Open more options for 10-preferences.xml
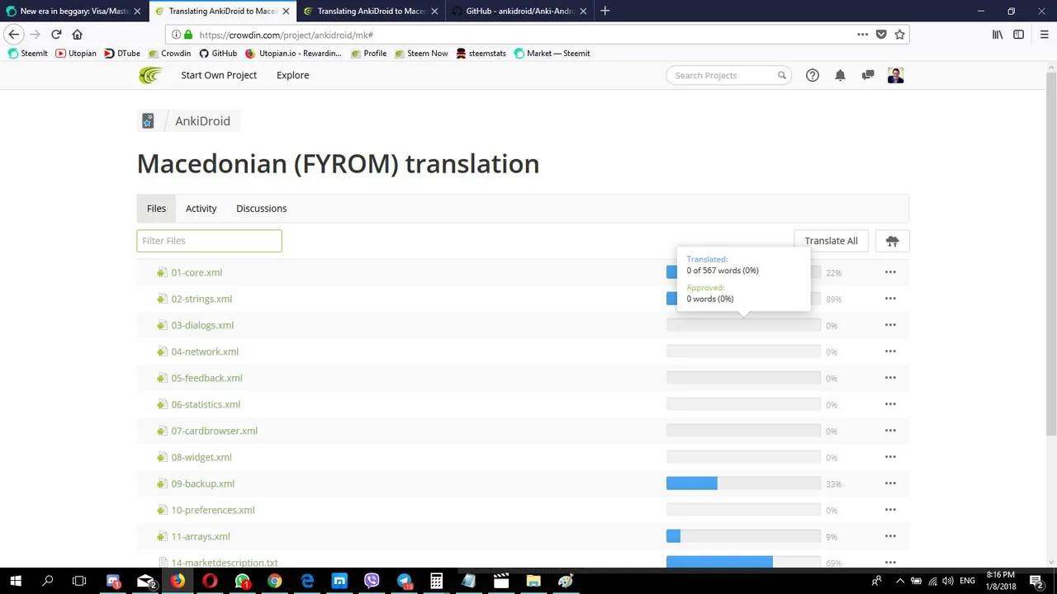 (890, 510)
